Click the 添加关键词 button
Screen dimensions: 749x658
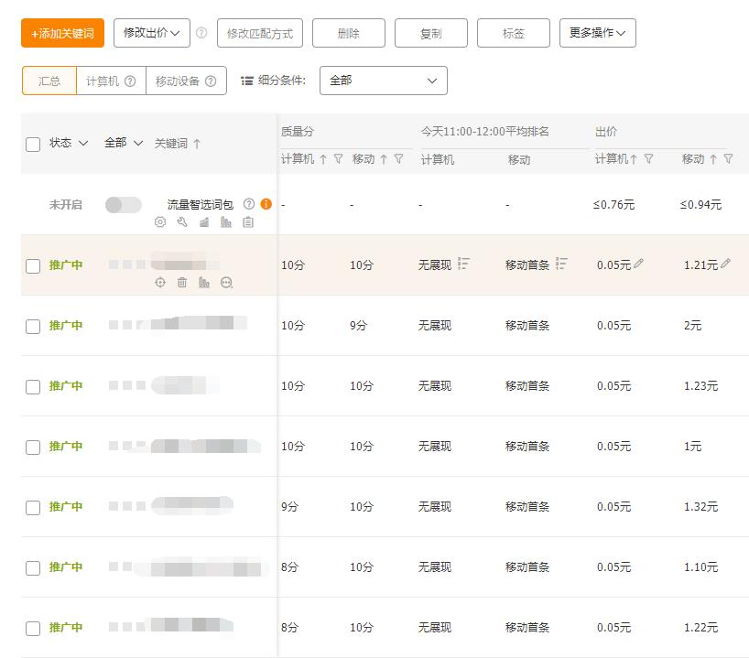62,32
